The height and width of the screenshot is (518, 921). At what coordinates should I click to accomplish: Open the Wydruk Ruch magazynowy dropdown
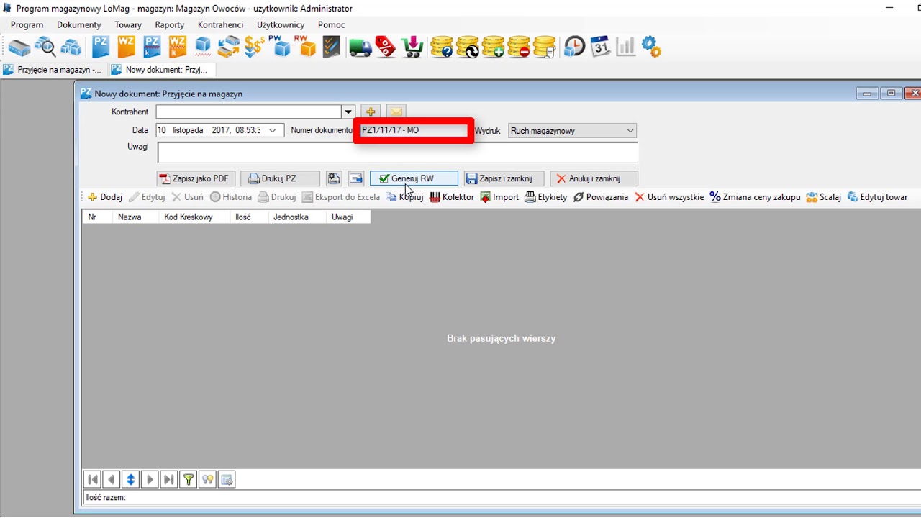tap(572, 131)
